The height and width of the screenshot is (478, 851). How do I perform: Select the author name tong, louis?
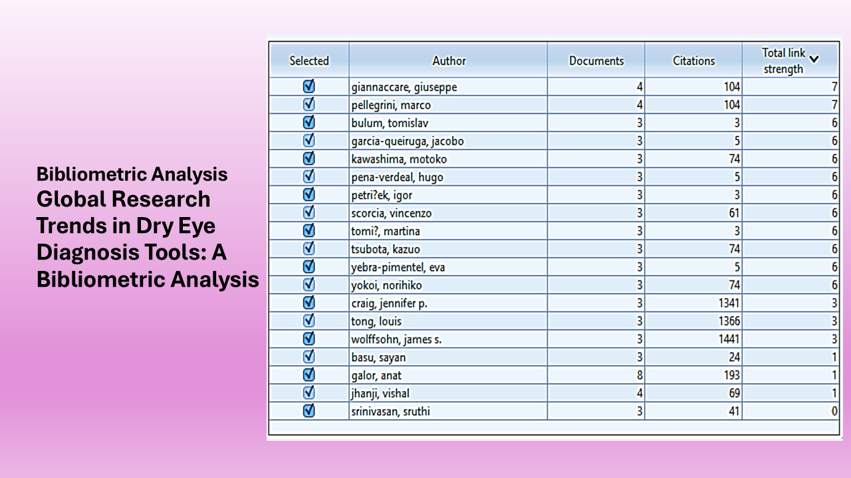(376, 321)
